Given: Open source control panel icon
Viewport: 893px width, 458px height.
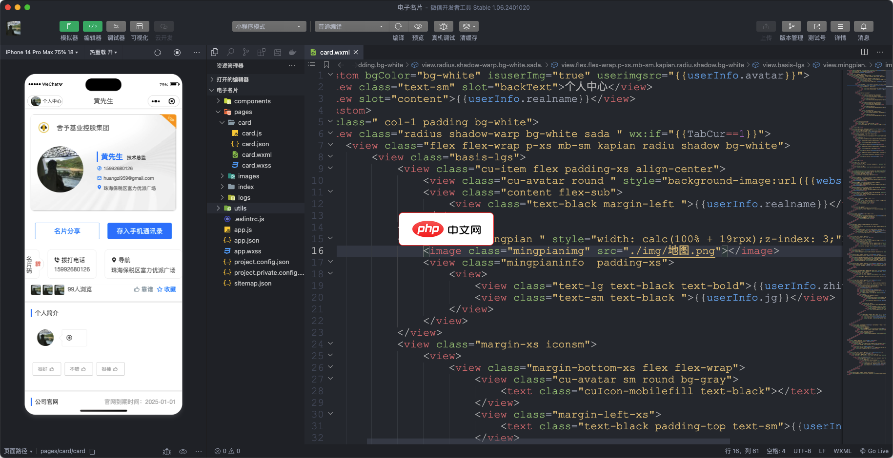Looking at the screenshot, I should pos(246,52).
